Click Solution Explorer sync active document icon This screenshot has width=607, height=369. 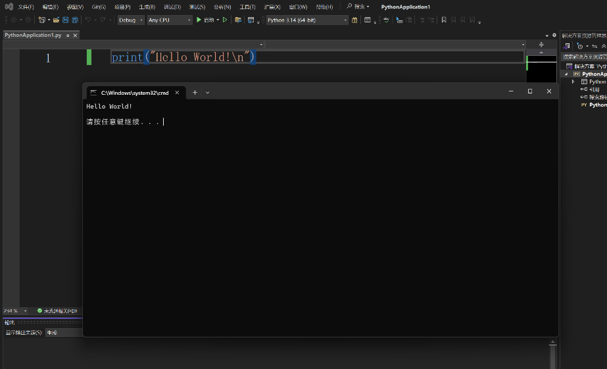coord(595,46)
